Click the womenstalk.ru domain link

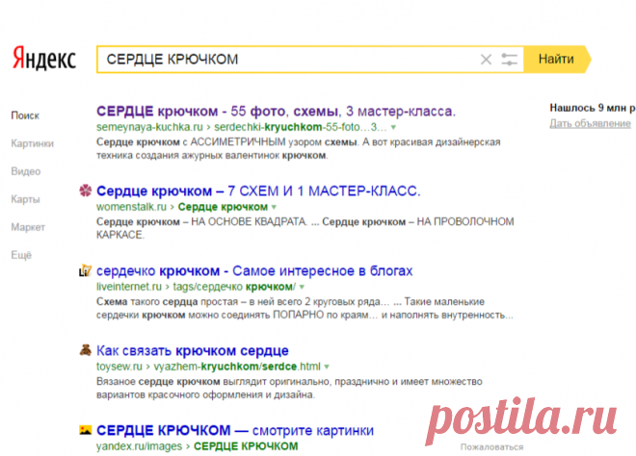(131, 207)
